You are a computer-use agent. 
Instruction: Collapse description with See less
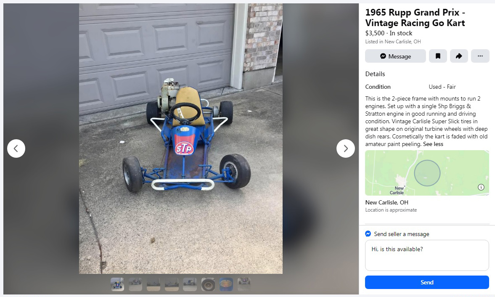pos(433,144)
